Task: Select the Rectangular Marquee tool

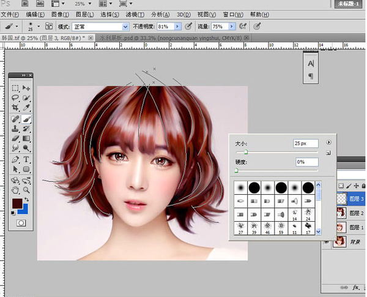Action: pyautogui.click(x=15, y=88)
